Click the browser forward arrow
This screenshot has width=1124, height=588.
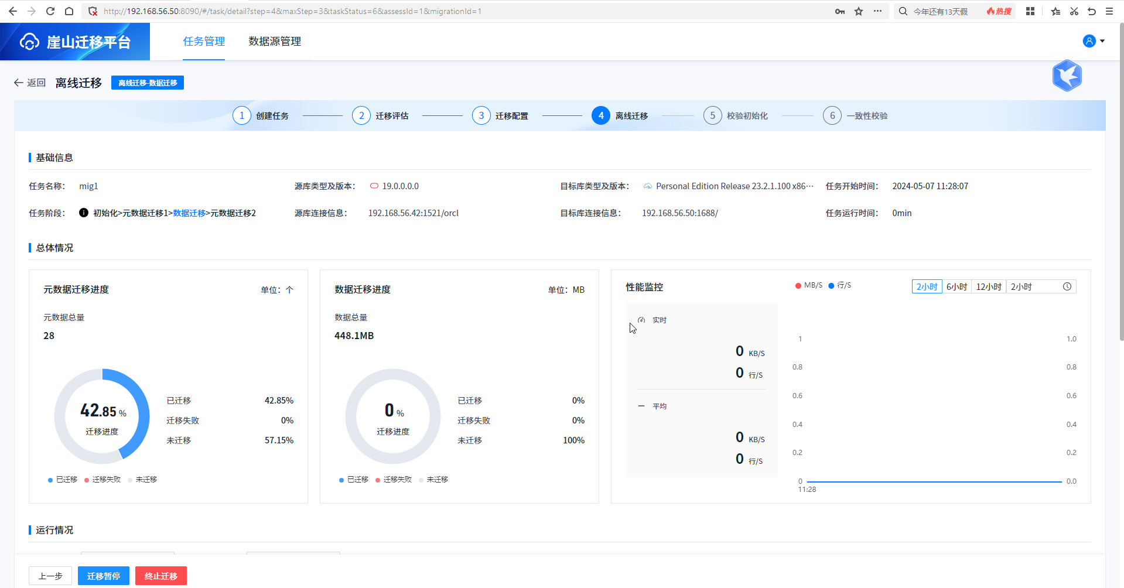32,11
